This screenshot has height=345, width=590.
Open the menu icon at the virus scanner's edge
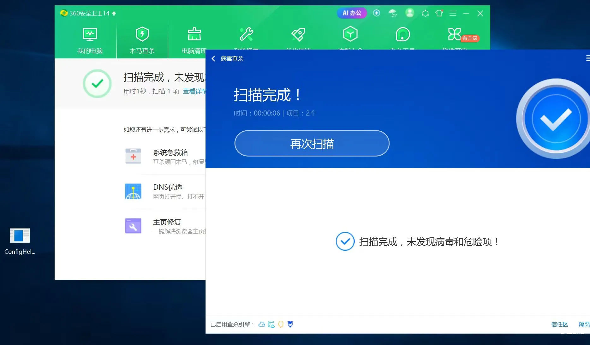[587, 58]
